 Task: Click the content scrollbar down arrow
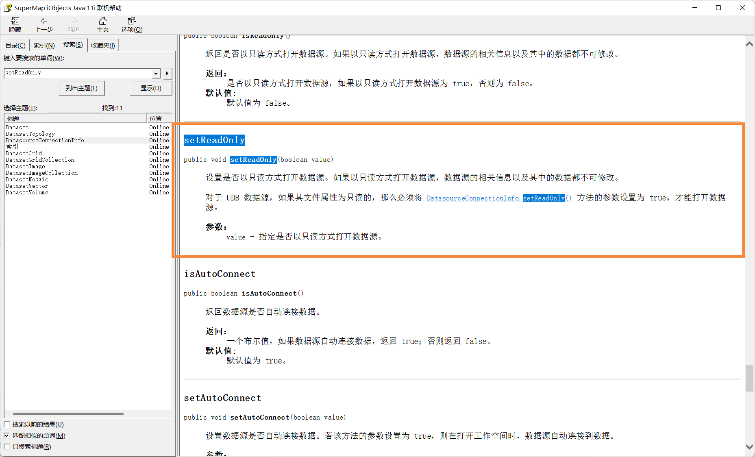pos(749,446)
